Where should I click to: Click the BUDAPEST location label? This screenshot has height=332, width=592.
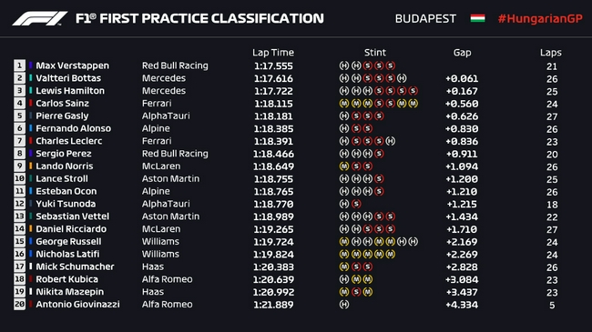425,18
